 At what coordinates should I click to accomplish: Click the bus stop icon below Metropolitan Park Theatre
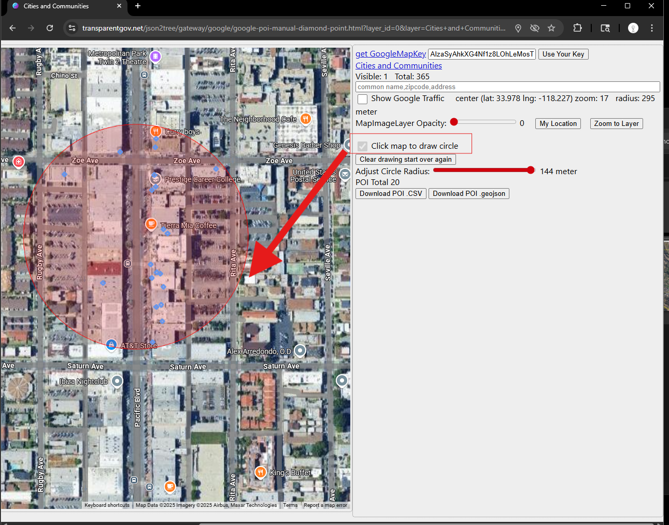coord(145,75)
